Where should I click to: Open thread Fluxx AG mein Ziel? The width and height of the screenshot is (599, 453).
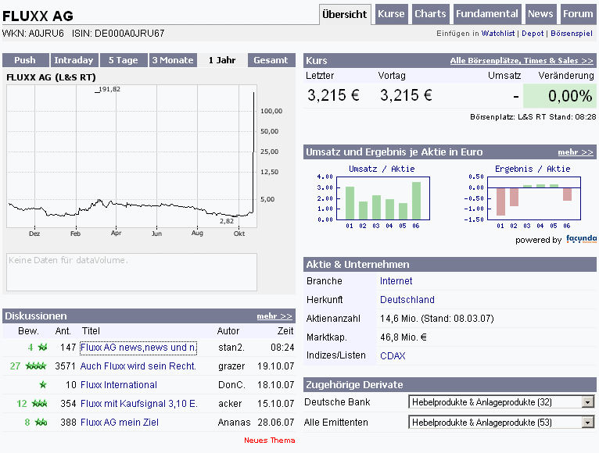pyautogui.click(x=120, y=423)
